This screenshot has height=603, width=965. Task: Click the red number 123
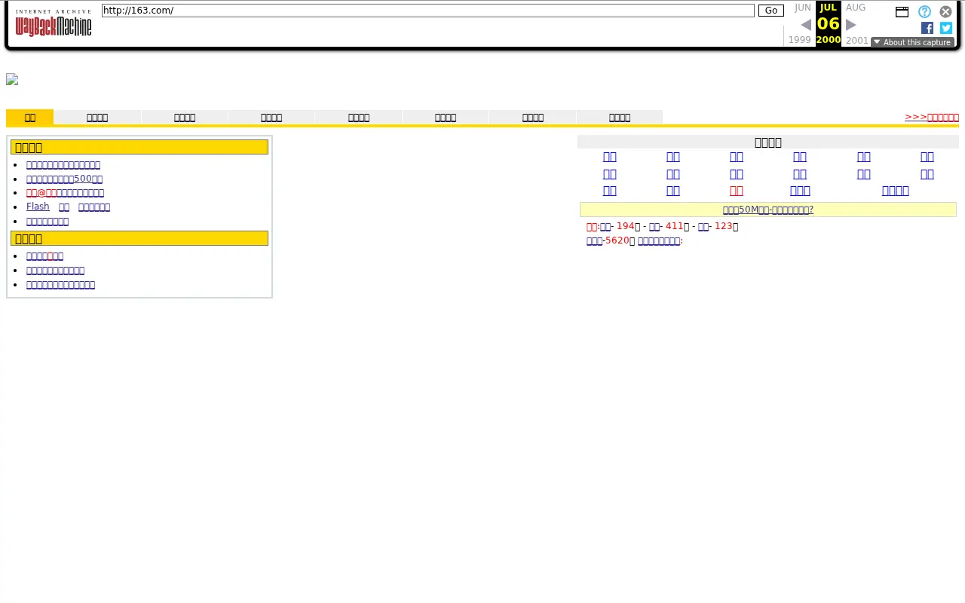click(x=724, y=226)
